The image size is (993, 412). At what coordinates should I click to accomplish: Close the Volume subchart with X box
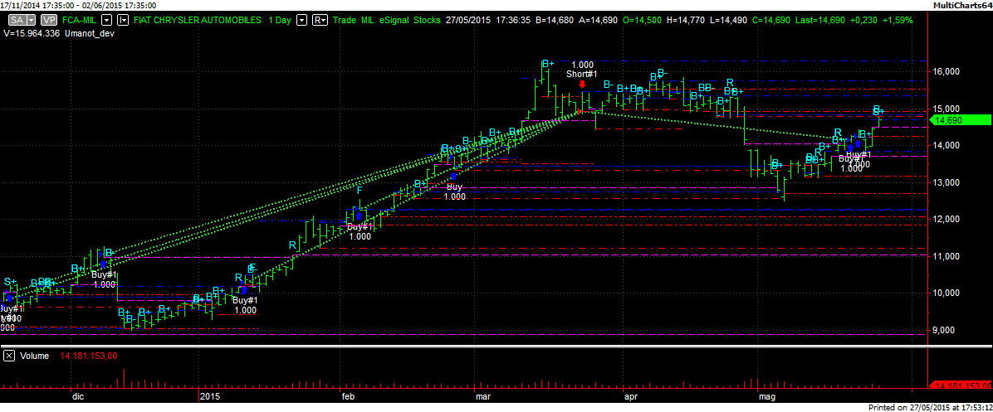pyautogui.click(x=9, y=356)
